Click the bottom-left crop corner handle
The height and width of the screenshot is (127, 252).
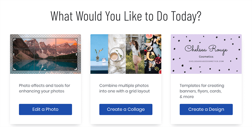[x=14, y=69]
